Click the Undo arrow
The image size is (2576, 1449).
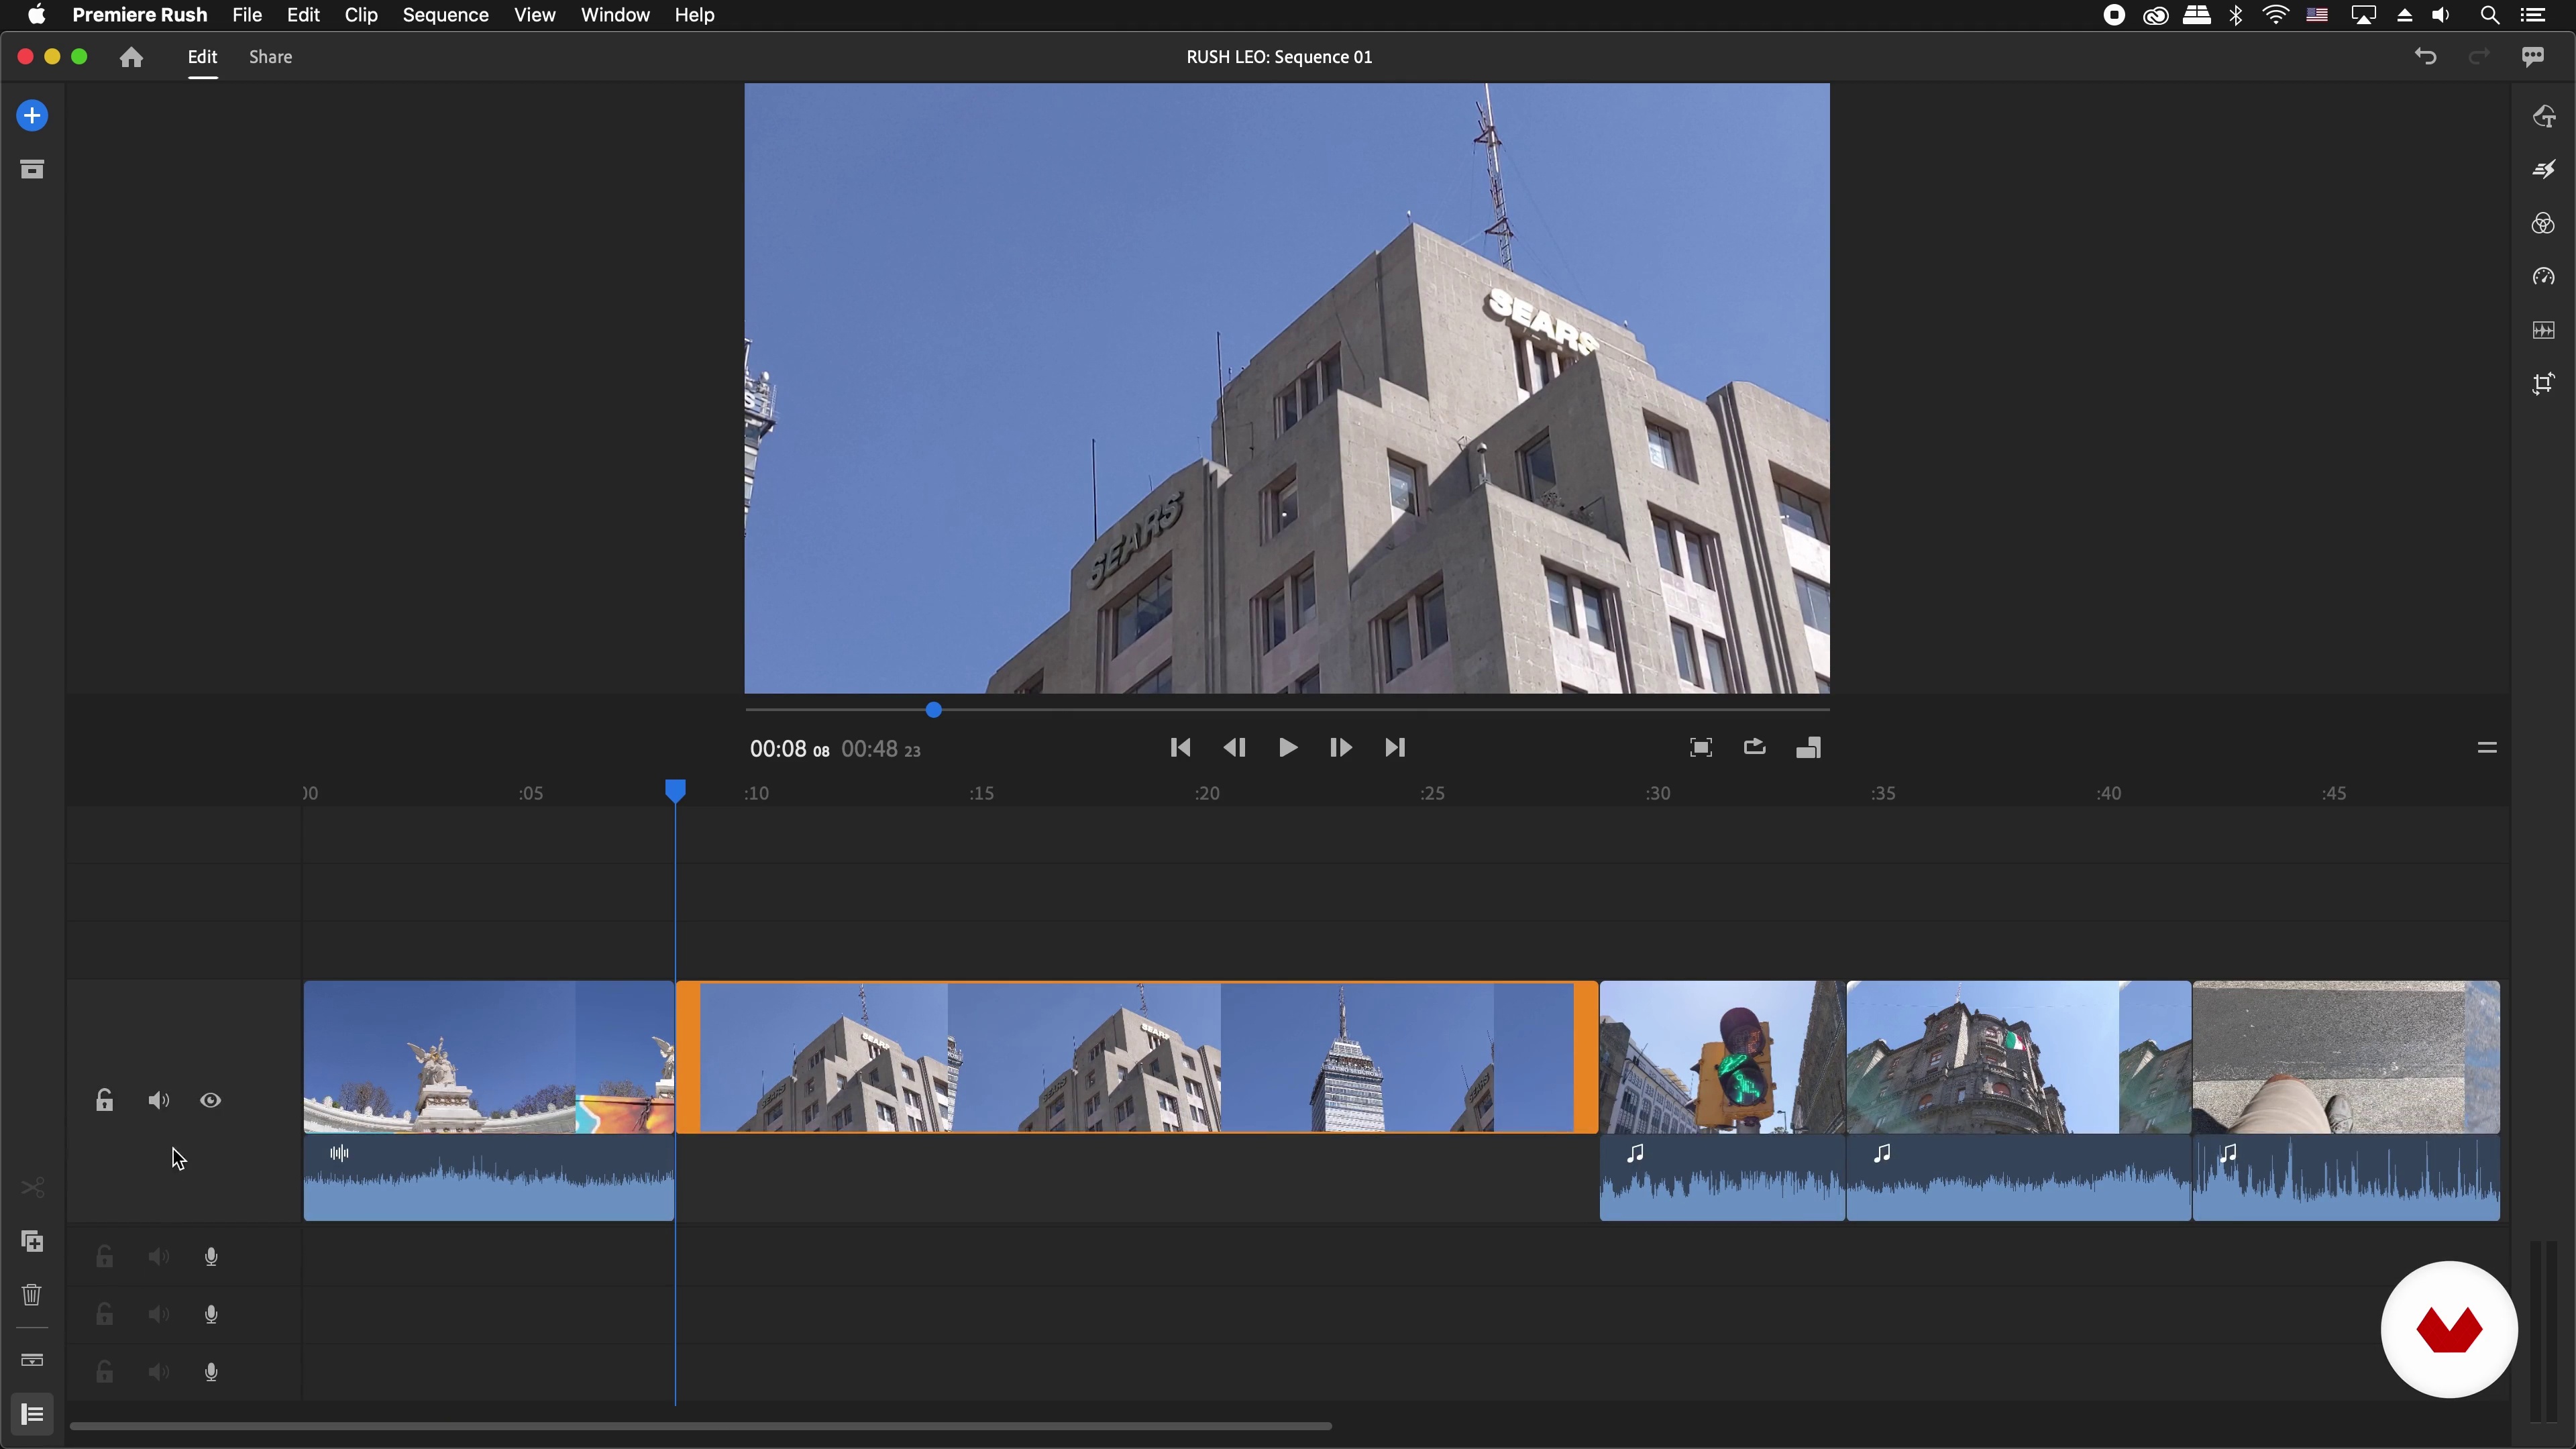point(2425,57)
